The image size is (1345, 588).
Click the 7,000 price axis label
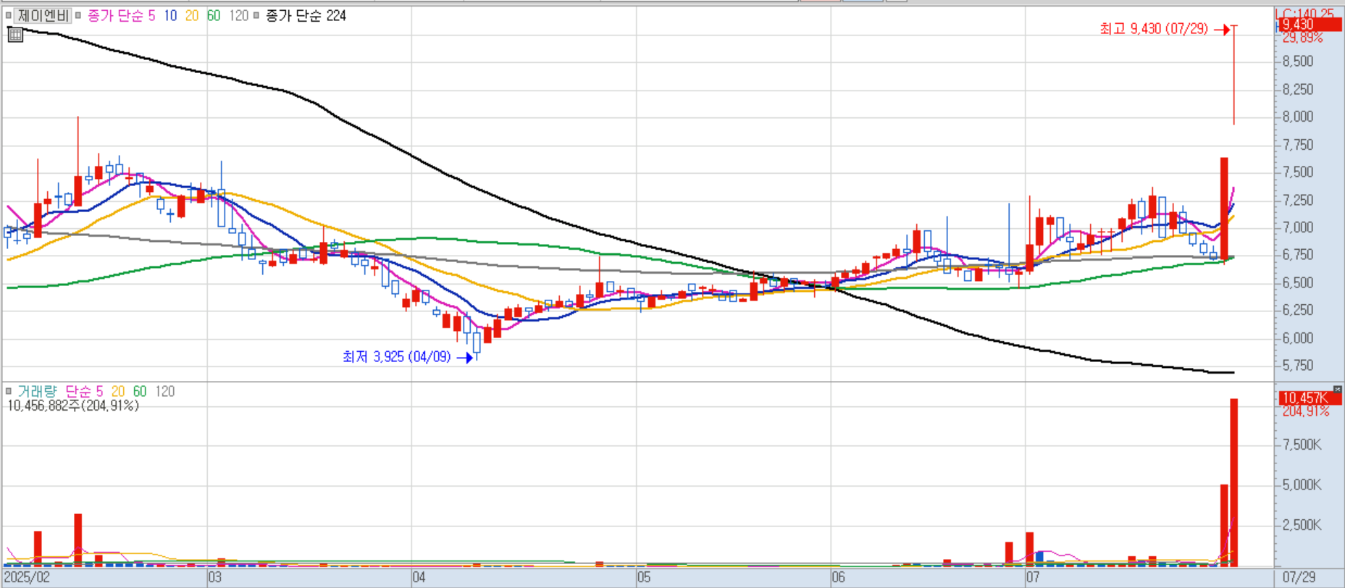coord(1298,227)
